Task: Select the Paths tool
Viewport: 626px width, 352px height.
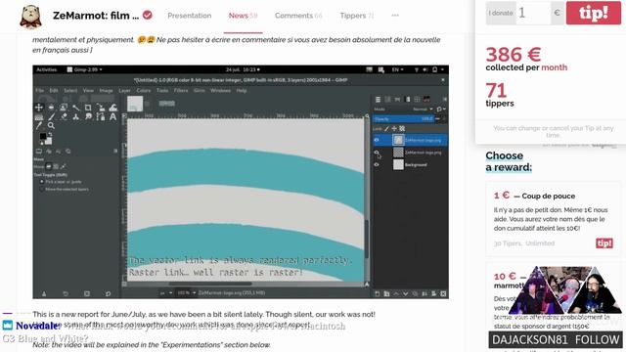Action: point(100,116)
